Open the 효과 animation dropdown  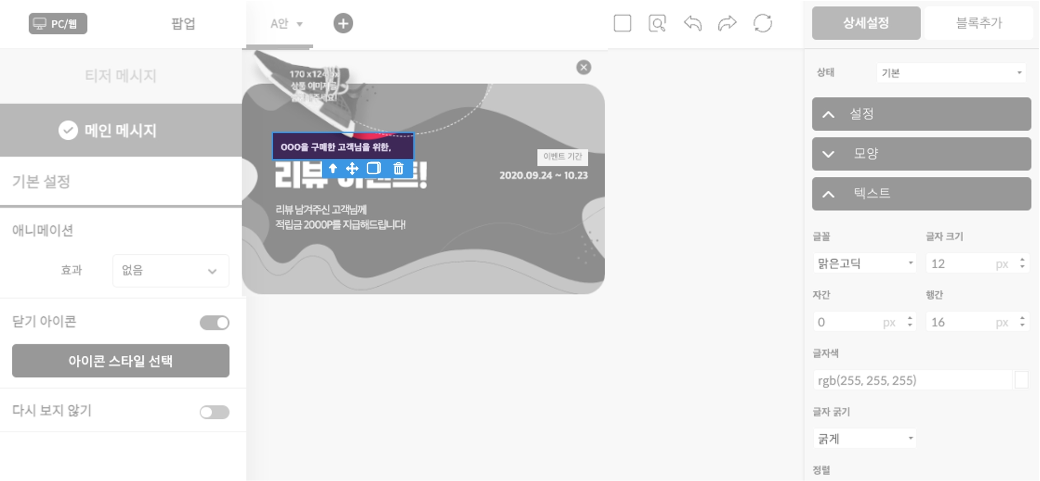coord(171,271)
